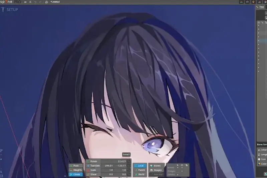Select the Weights tool
267x178 pixels.
(76, 170)
